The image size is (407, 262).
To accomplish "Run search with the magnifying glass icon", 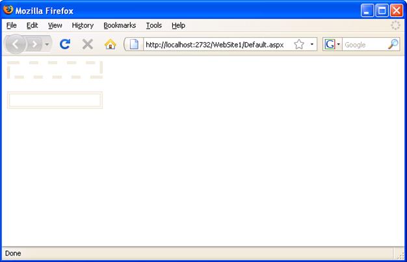I will click(x=393, y=44).
